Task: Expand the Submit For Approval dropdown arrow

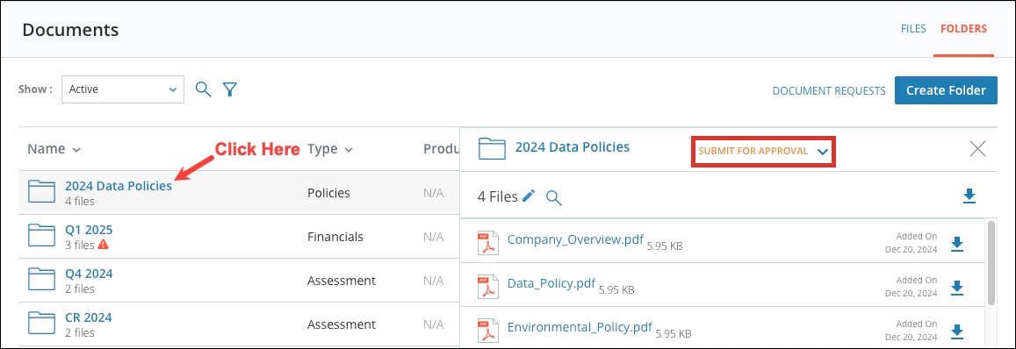Action: click(823, 152)
